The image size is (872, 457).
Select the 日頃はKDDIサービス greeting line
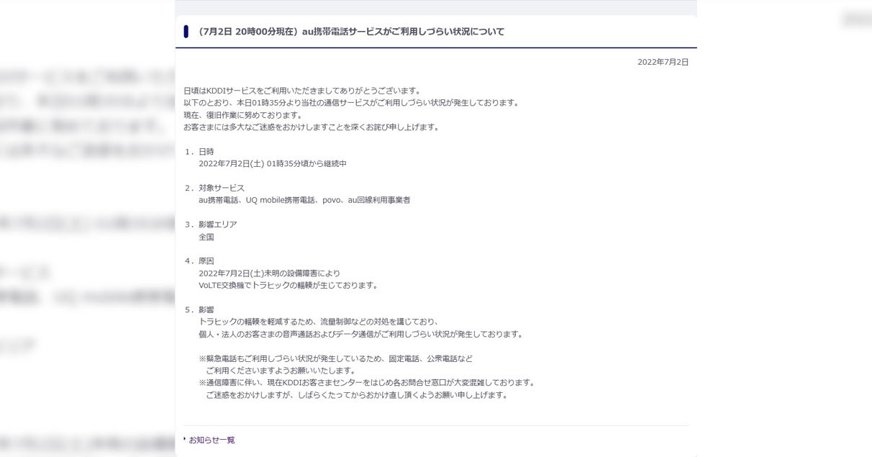click(302, 91)
